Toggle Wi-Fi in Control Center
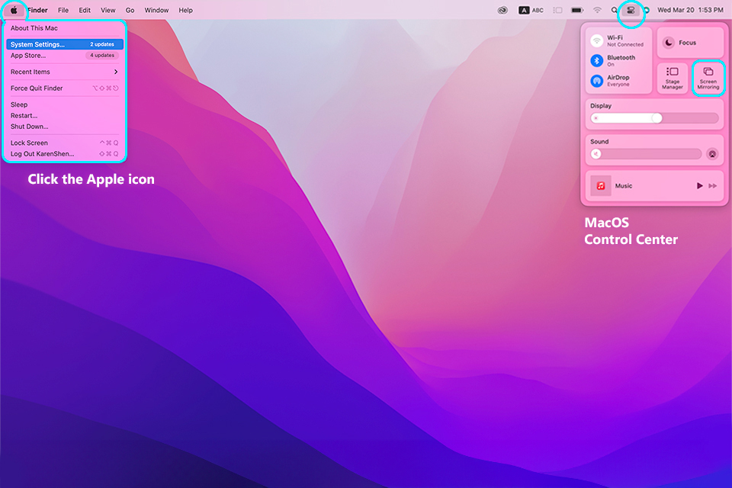 (x=597, y=40)
